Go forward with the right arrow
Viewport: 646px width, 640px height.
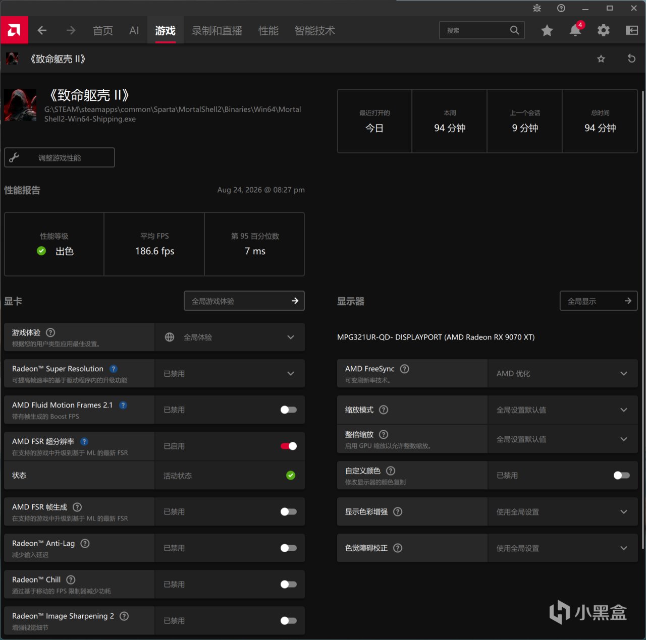(71, 31)
